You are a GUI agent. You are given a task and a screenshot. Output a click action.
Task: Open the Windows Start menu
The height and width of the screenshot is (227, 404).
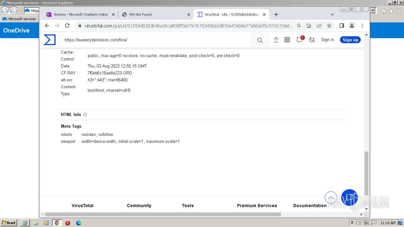[9, 223]
